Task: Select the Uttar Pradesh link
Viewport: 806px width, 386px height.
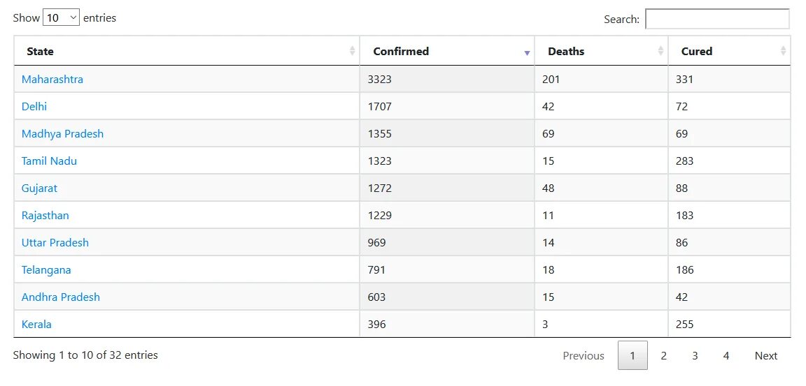Action: click(55, 243)
